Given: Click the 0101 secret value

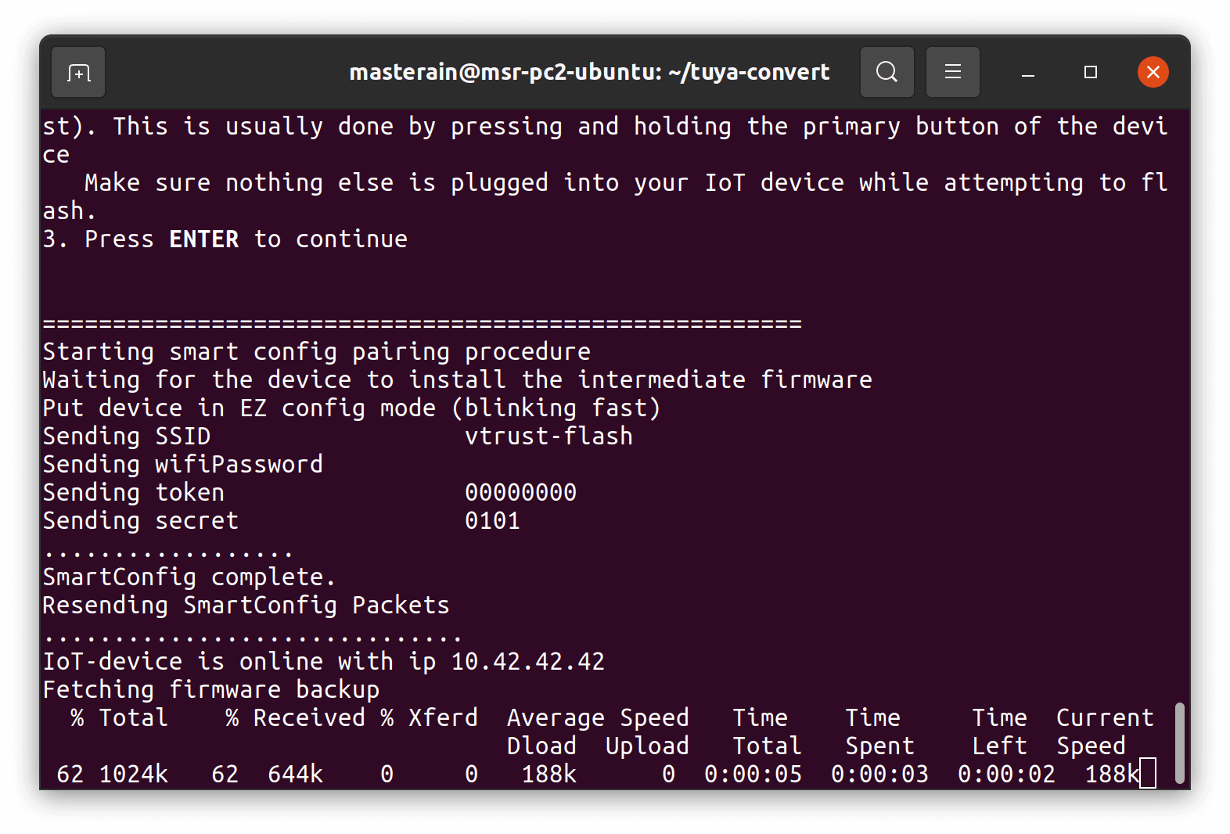Looking at the screenshot, I should pos(492,520).
